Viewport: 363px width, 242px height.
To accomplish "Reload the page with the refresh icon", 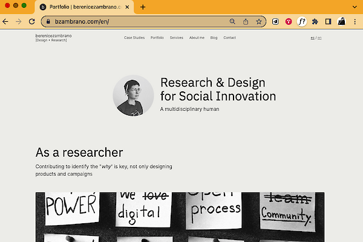I will 31,22.
